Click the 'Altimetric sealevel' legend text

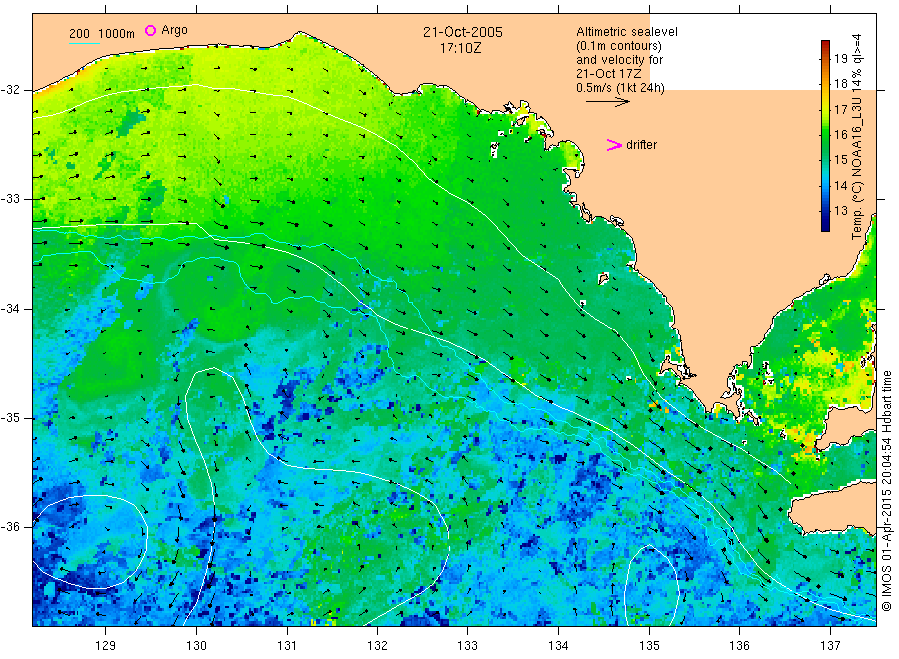point(626,32)
